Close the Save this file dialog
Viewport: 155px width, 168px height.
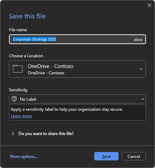tap(149, 5)
